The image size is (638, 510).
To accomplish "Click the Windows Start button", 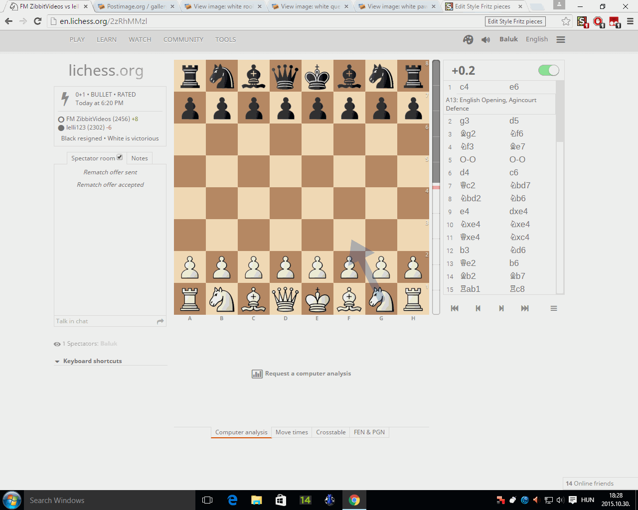I will click(12, 500).
